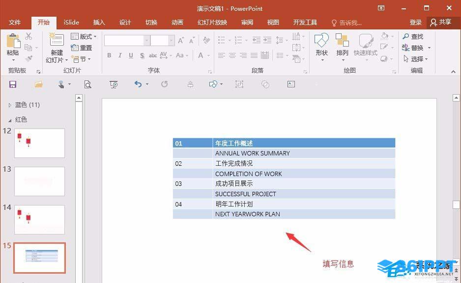Open the Shapes gallery
This screenshot has height=283, width=461.
click(x=321, y=47)
